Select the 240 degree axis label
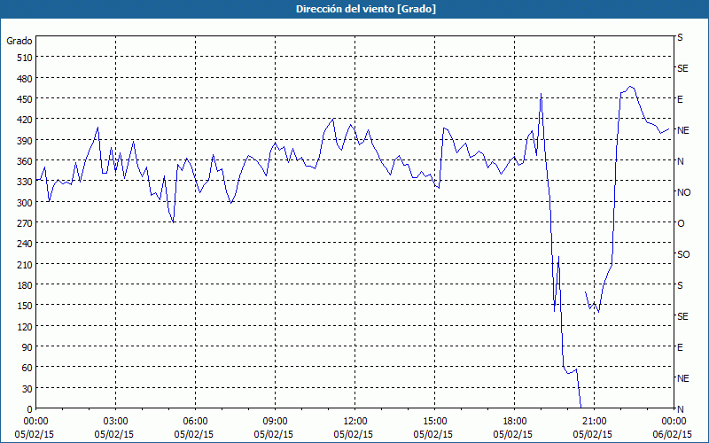Image resolution: width=709 pixels, height=443 pixels. pos(26,244)
